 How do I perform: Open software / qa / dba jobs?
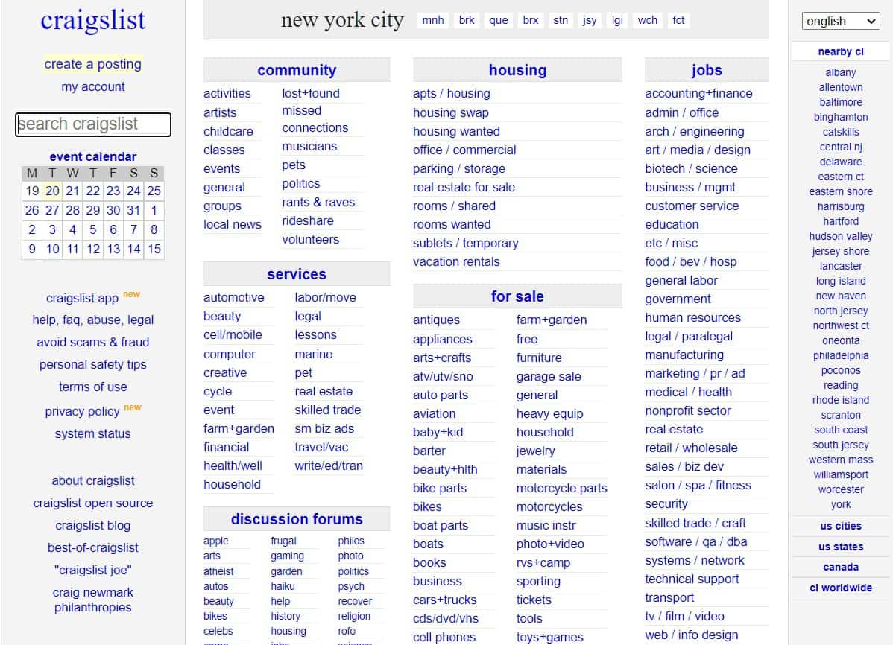pos(696,542)
